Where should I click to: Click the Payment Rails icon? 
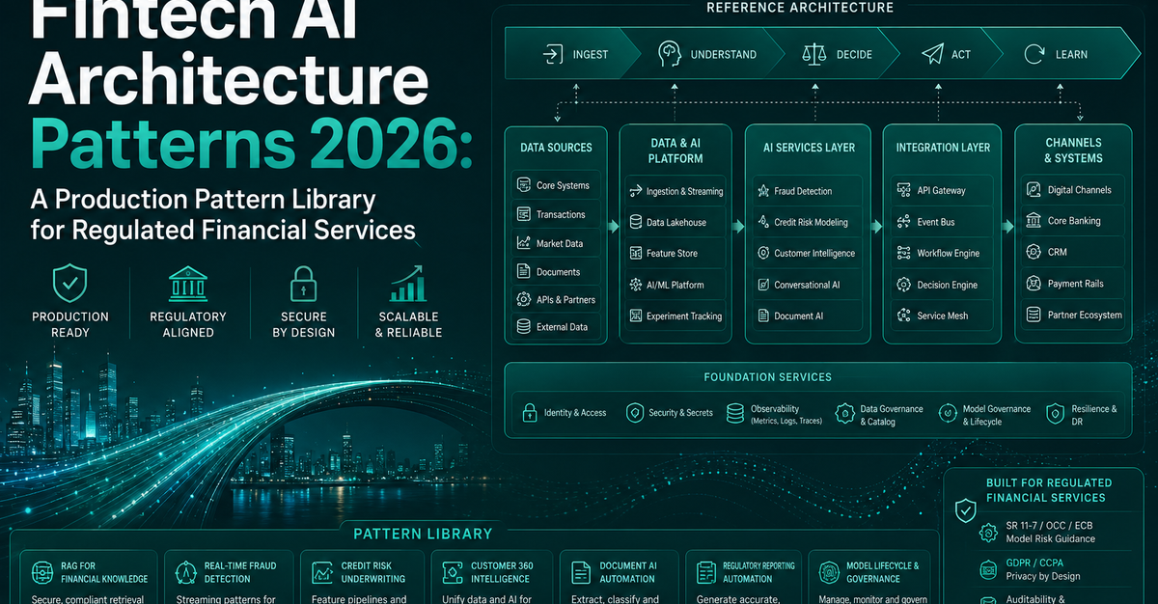1033,284
